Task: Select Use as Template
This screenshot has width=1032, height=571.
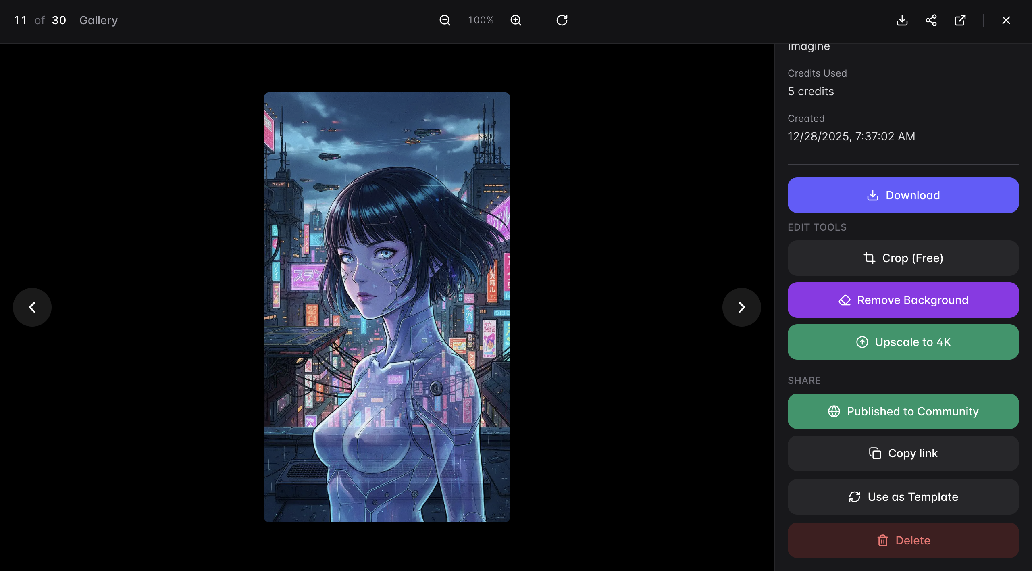Action: click(903, 497)
